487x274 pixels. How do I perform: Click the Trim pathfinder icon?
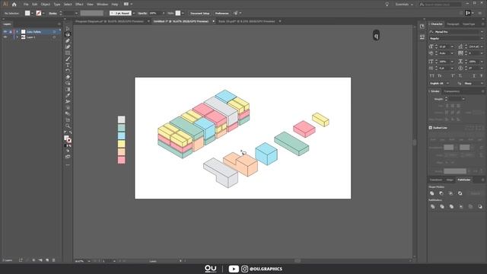442,206
